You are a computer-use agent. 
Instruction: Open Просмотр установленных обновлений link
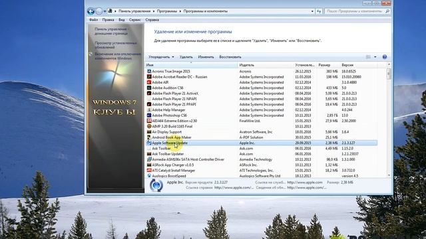[116, 45]
